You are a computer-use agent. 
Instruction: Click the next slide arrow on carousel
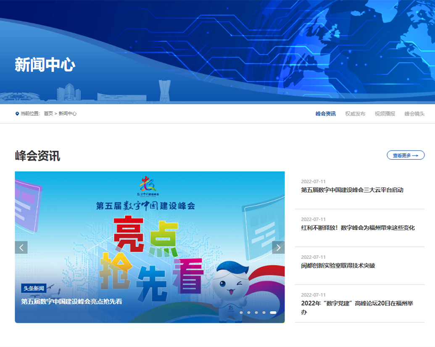tap(278, 247)
